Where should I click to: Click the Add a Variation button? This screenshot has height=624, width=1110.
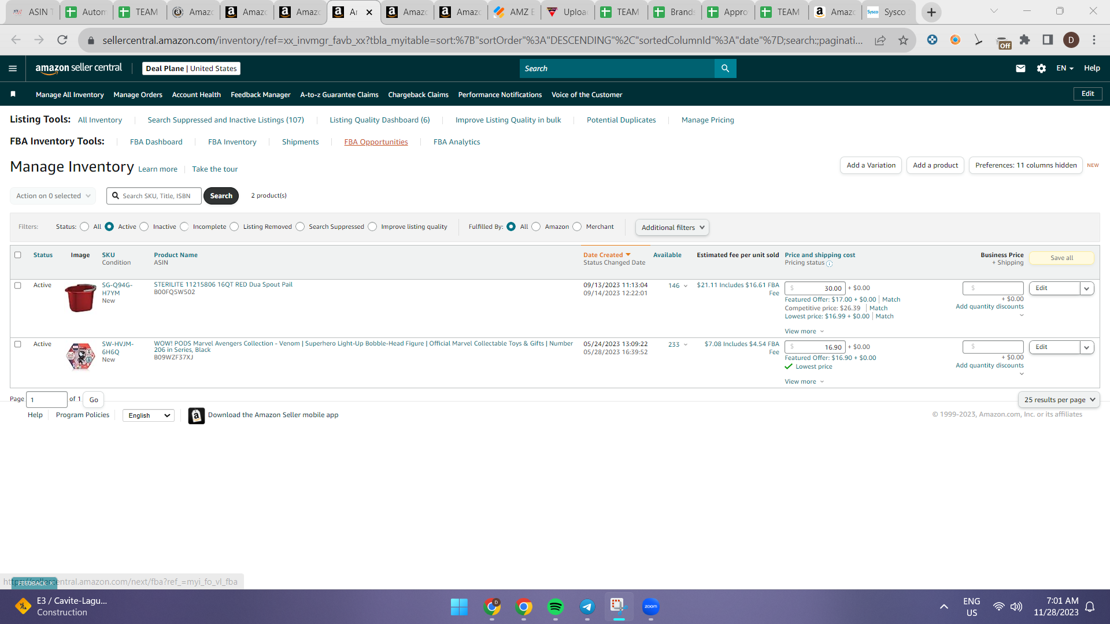(x=871, y=165)
